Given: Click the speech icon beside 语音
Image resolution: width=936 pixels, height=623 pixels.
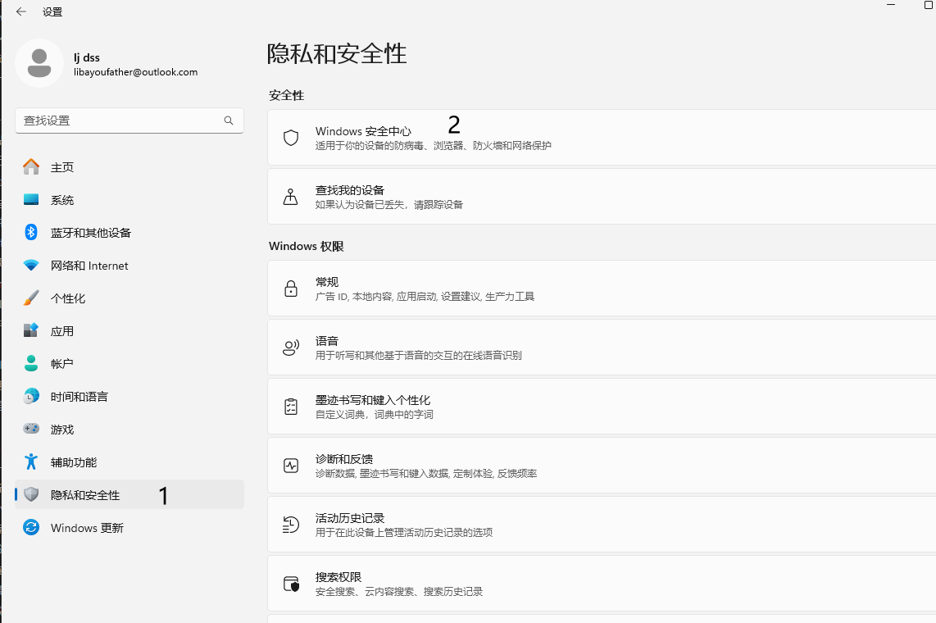Looking at the screenshot, I should click(x=291, y=348).
